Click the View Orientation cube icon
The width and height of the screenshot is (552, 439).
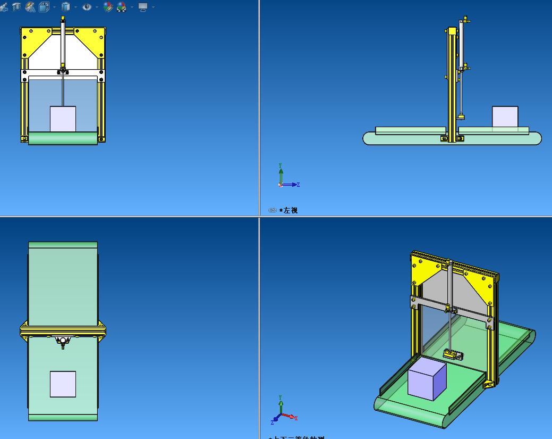[44, 7]
